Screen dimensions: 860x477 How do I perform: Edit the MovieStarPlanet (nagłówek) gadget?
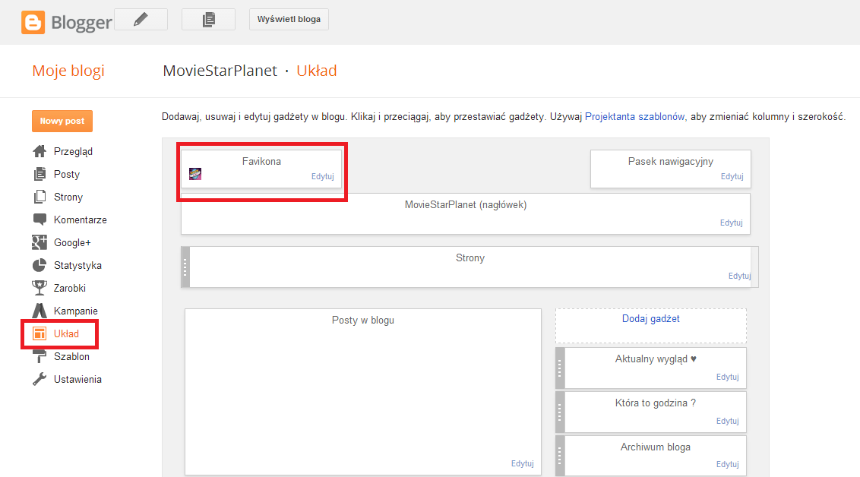(x=731, y=223)
